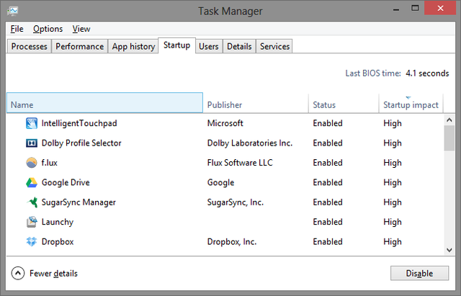Click the Enabled status in f.lux row
The image size is (461, 296).
coord(328,163)
